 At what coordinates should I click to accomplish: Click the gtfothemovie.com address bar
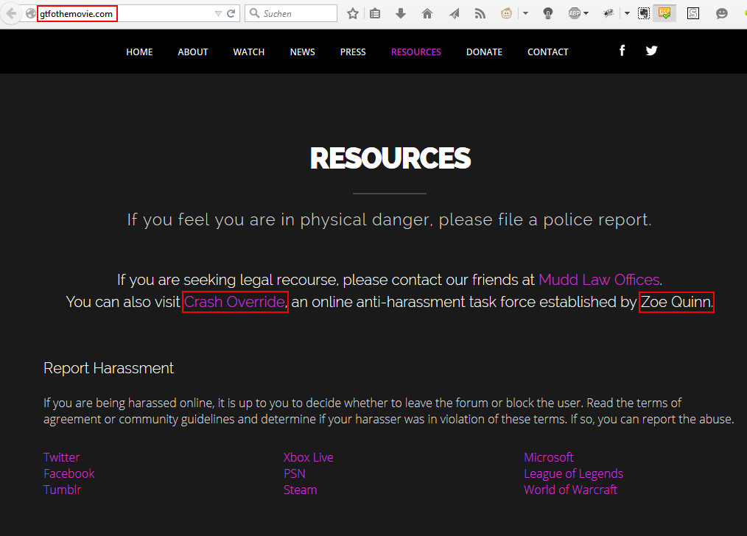click(x=129, y=13)
